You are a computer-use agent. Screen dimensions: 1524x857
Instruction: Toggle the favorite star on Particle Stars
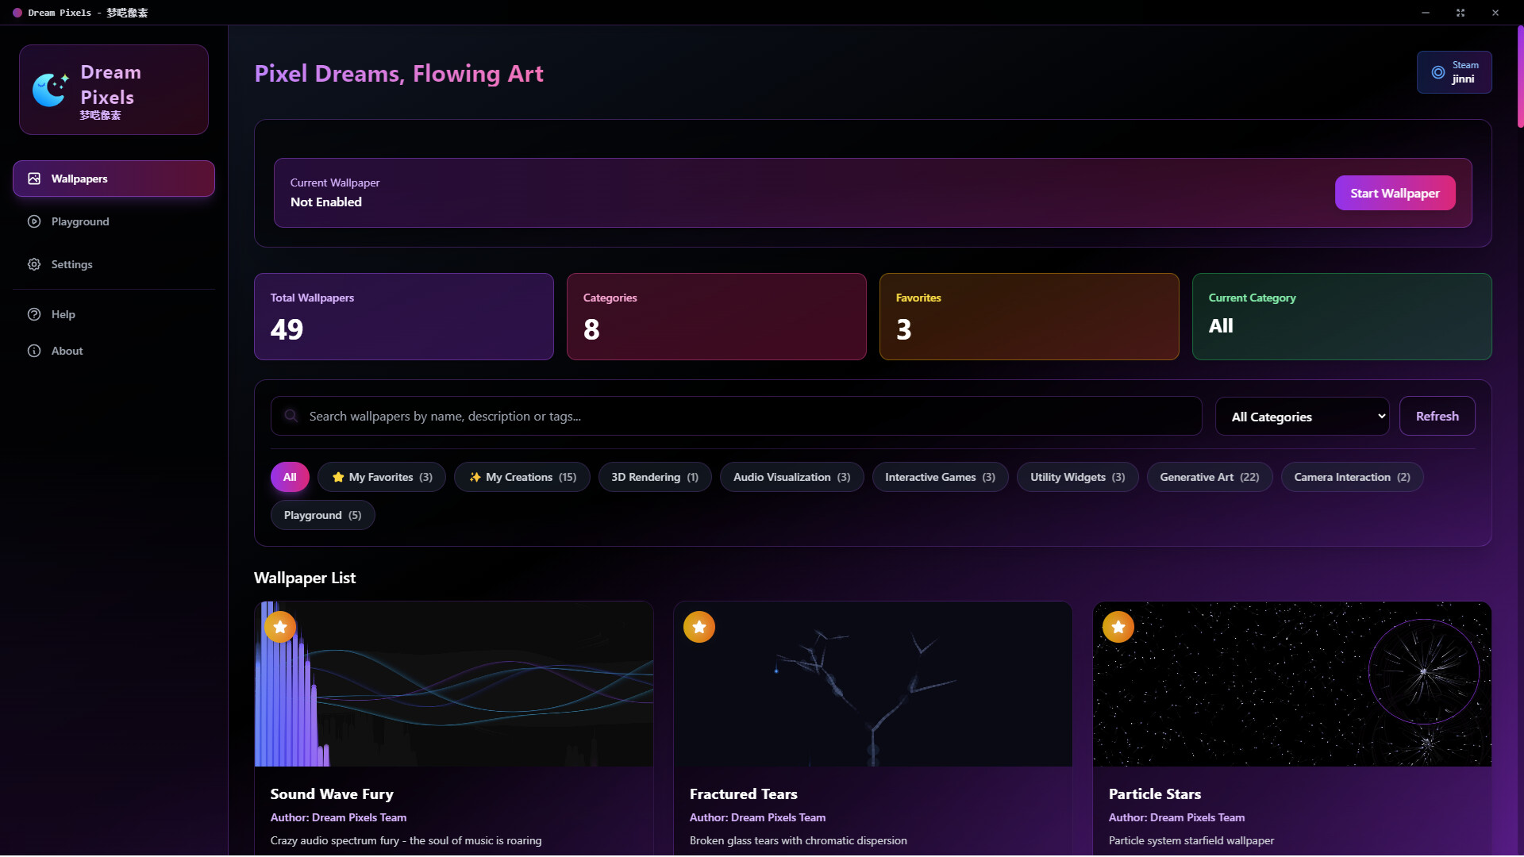click(1118, 627)
